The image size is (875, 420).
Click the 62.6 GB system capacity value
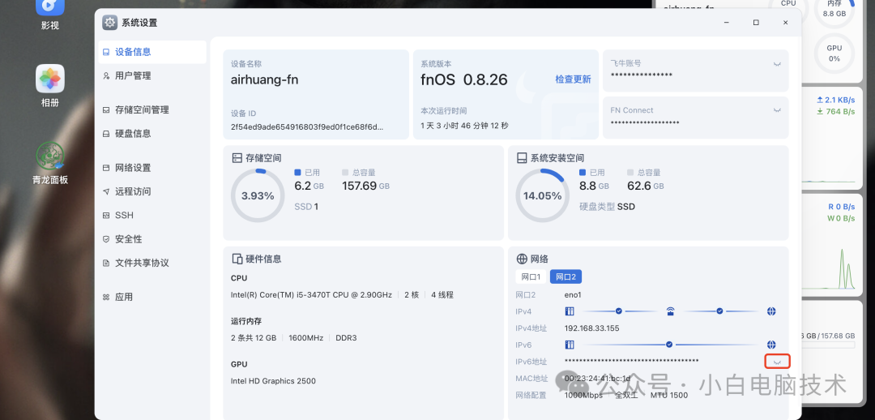click(645, 186)
